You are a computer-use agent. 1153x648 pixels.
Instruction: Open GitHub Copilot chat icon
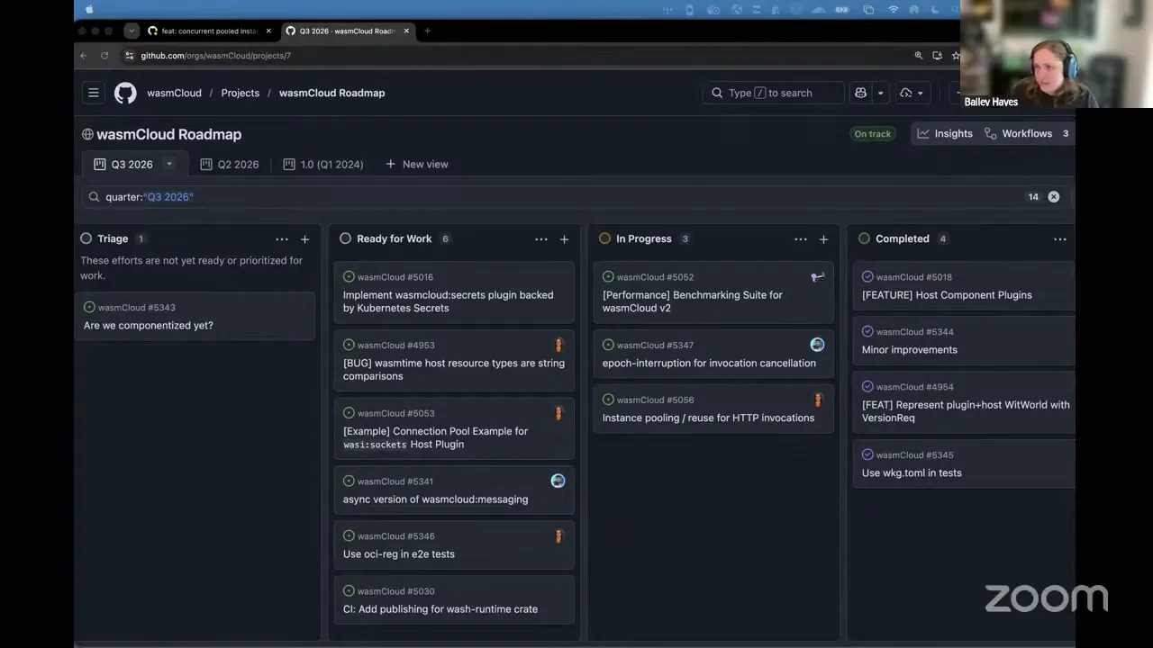[x=860, y=93]
